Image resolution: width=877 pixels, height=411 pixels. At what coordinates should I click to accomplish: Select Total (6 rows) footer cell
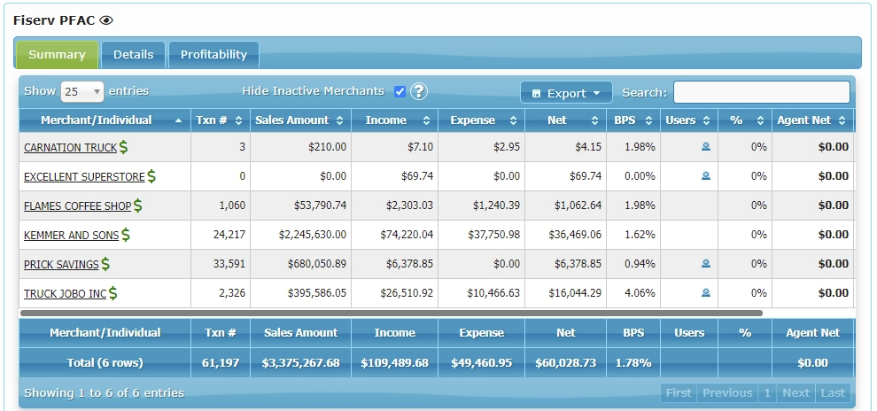(x=105, y=363)
